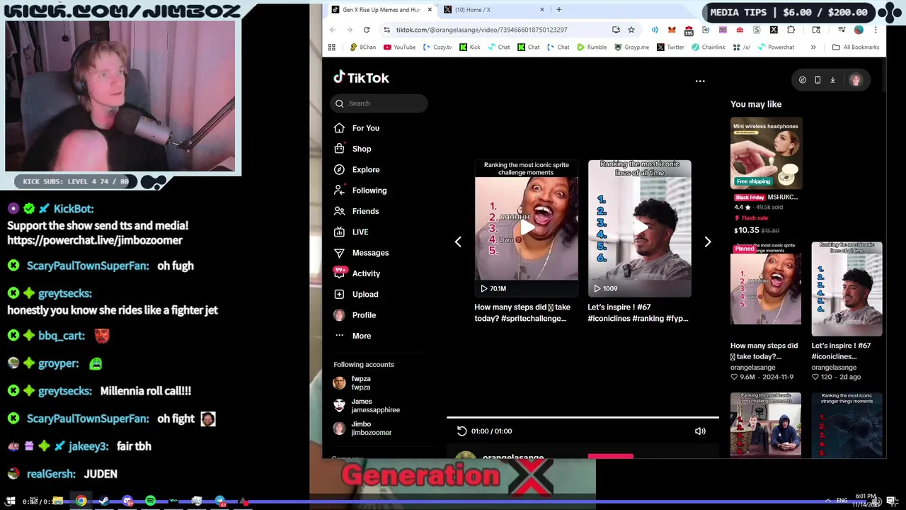The width and height of the screenshot is (906, 510).
Task: Open the Groyp.me bookmark
Action: (x=631, y=47)
